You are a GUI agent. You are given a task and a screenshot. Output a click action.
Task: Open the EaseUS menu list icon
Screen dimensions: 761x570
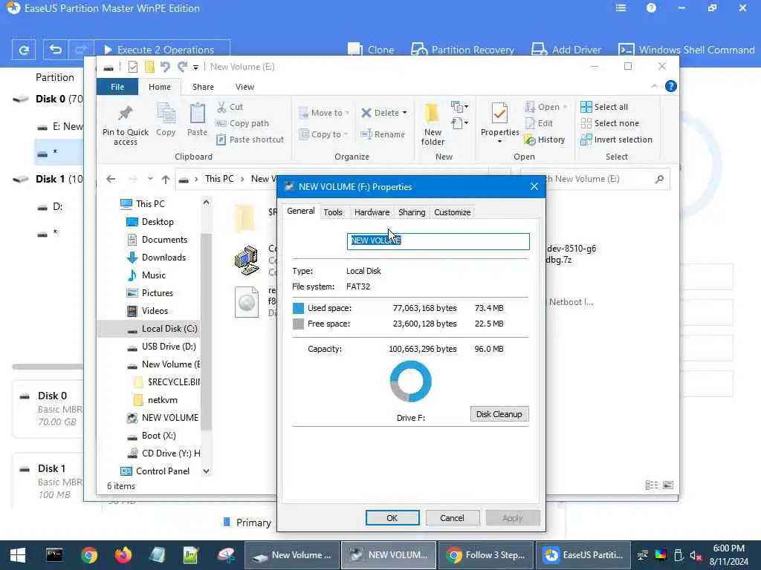pos(621,7)
